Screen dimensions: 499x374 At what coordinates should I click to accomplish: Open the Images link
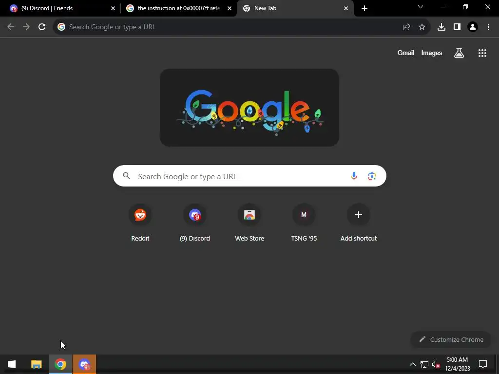[x=432, y=53]
